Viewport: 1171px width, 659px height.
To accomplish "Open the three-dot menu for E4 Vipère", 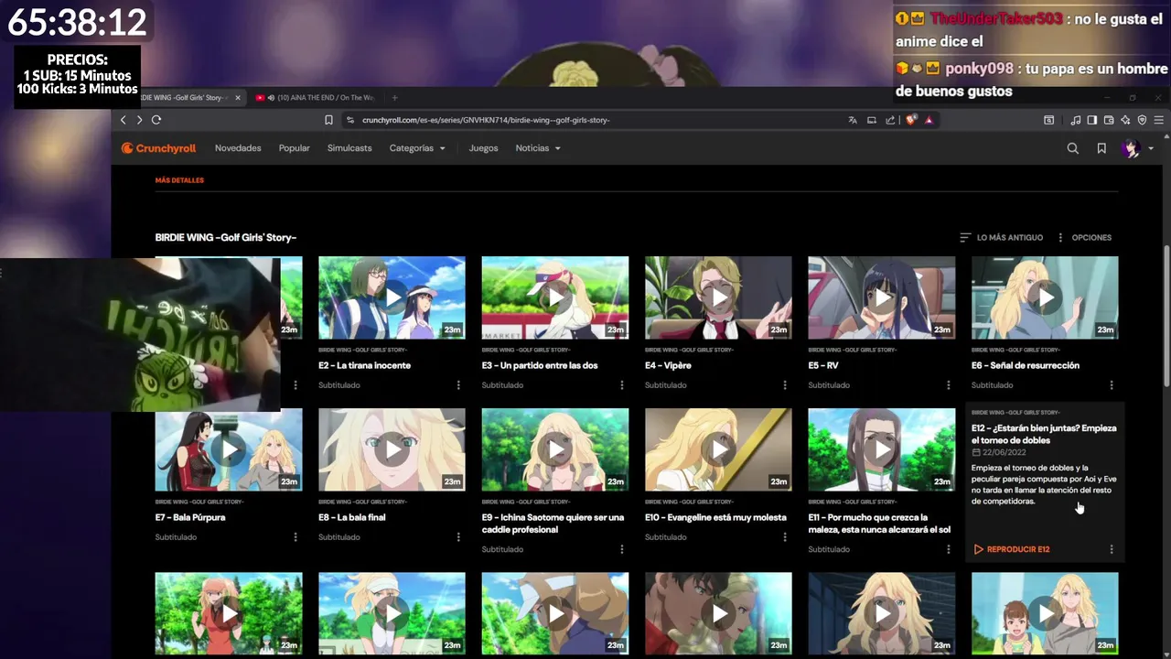I will click(785, 385).
